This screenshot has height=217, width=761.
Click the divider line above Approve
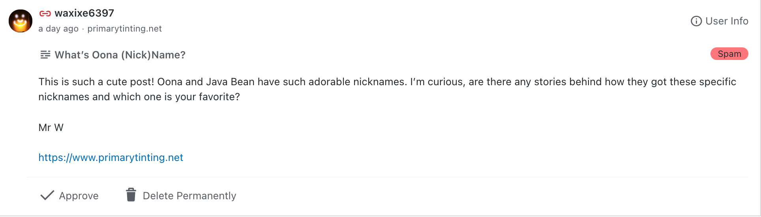(x=387, y=178)
